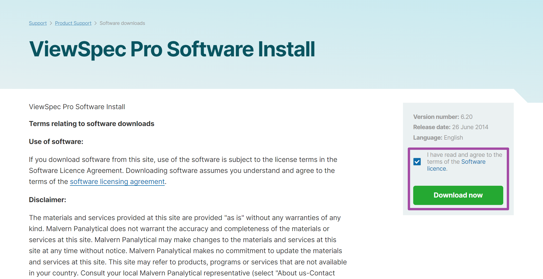The height and width of the screenshot is (279, 543).
Task: Click the Use of software heading
Action: 56,142
